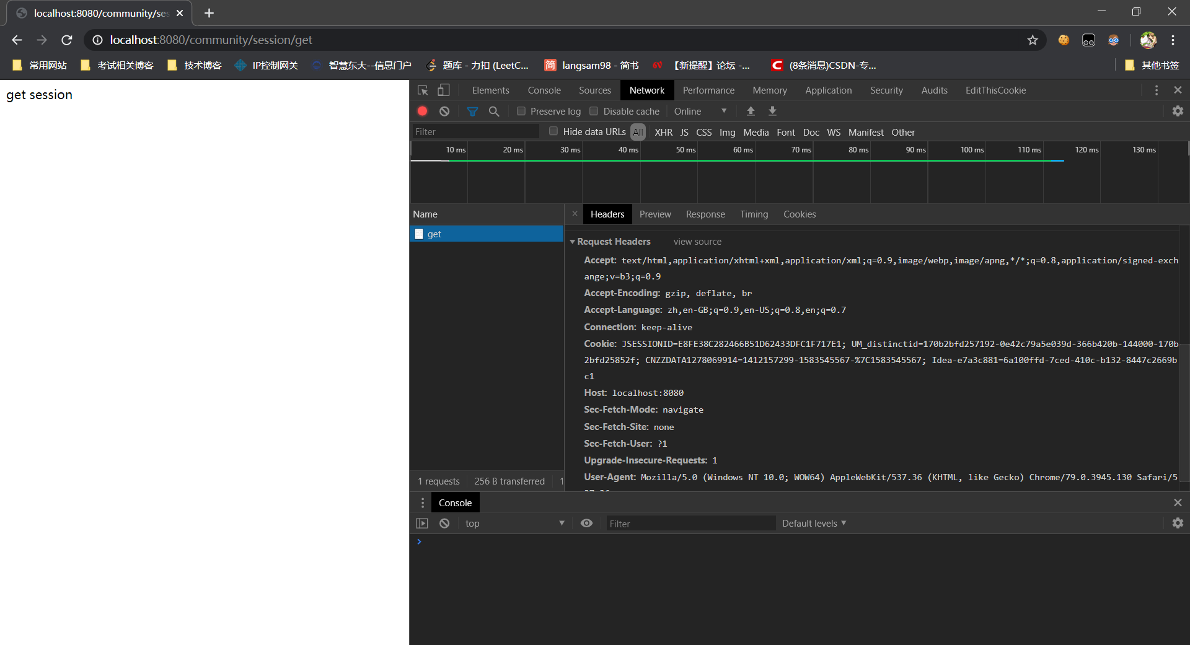Open the Chrome profile avatar
Screen dimensions: 1190x645
coord(1148,40)
